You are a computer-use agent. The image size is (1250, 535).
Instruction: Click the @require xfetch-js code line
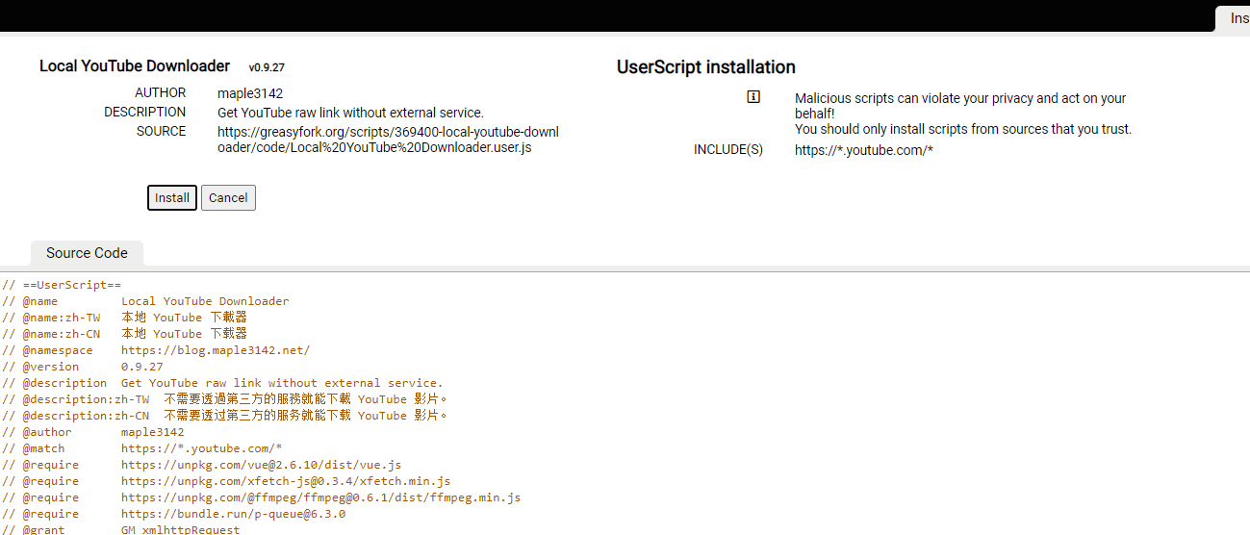[226, 481]
